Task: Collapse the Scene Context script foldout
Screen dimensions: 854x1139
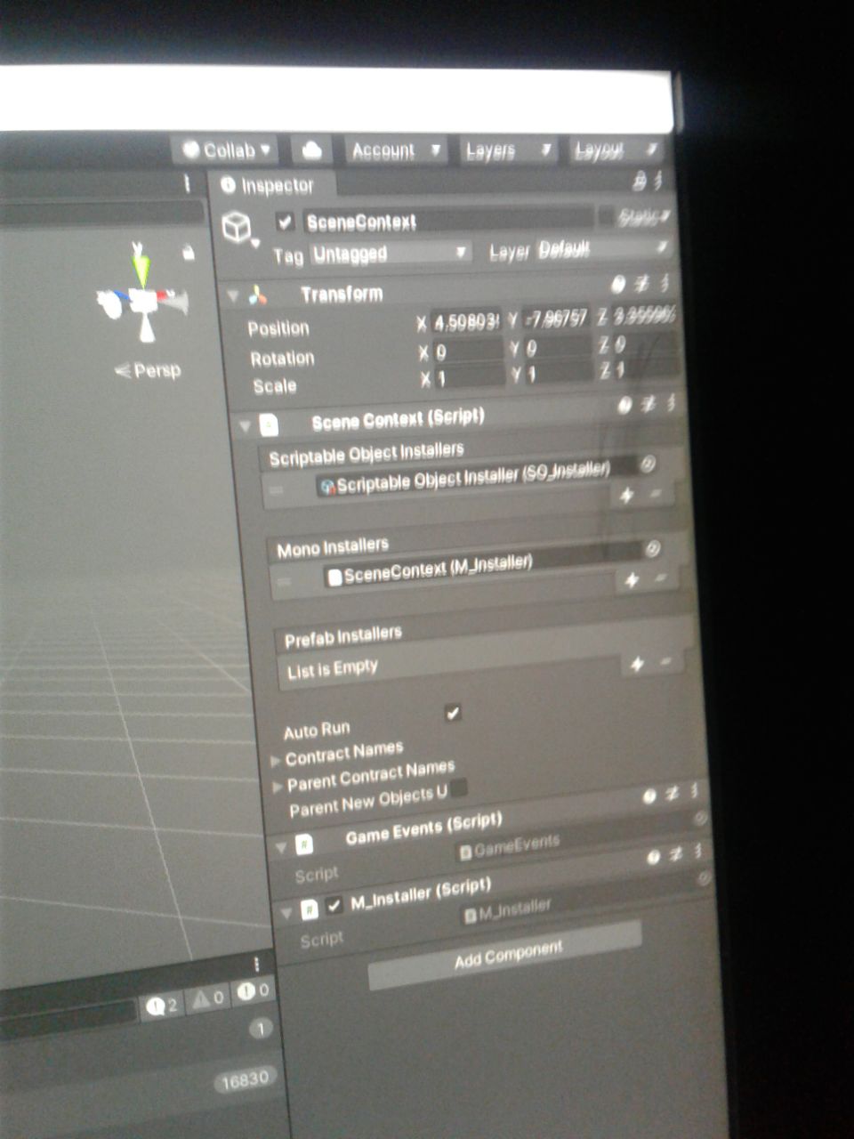Action: pyautogui.click(x=245, y=425)
